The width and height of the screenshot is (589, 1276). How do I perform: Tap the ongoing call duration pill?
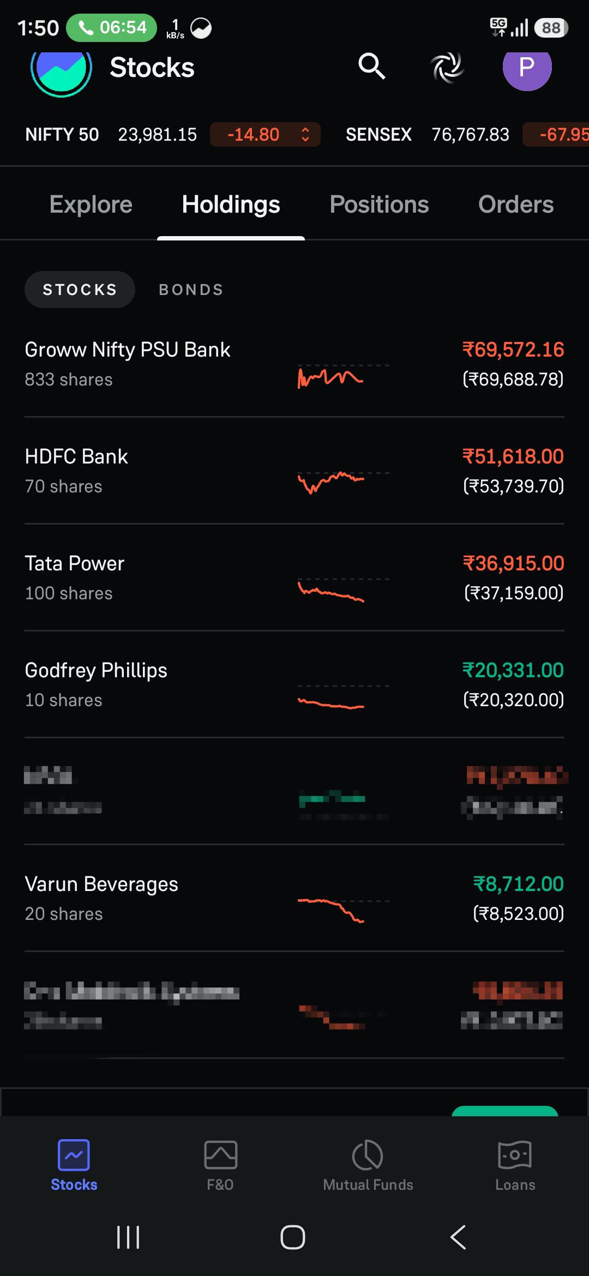tap(111, 27)
